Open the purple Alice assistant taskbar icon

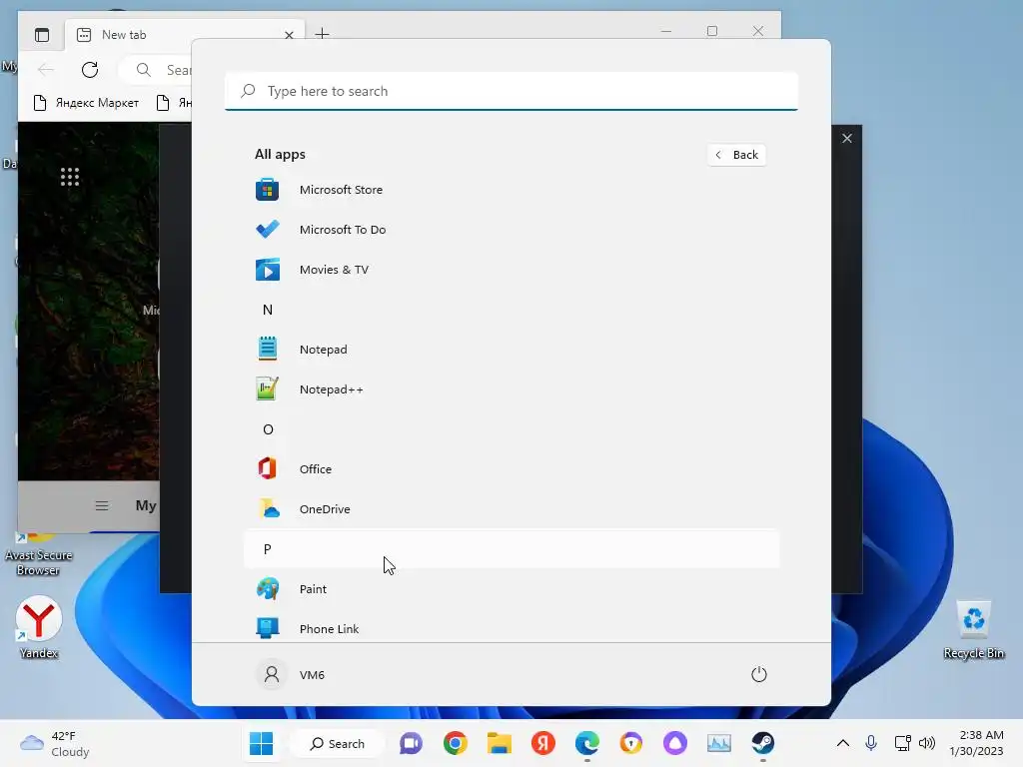coord(675,743)
